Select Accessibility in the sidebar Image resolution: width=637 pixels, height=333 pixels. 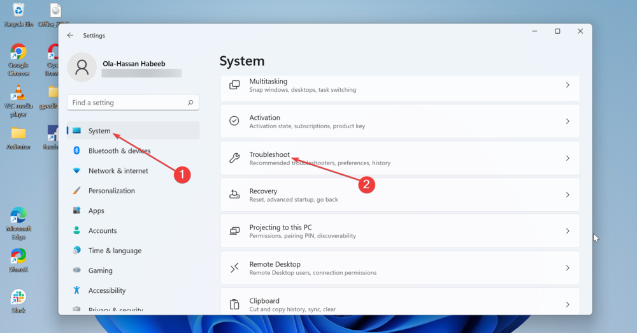tap(133, 290)
